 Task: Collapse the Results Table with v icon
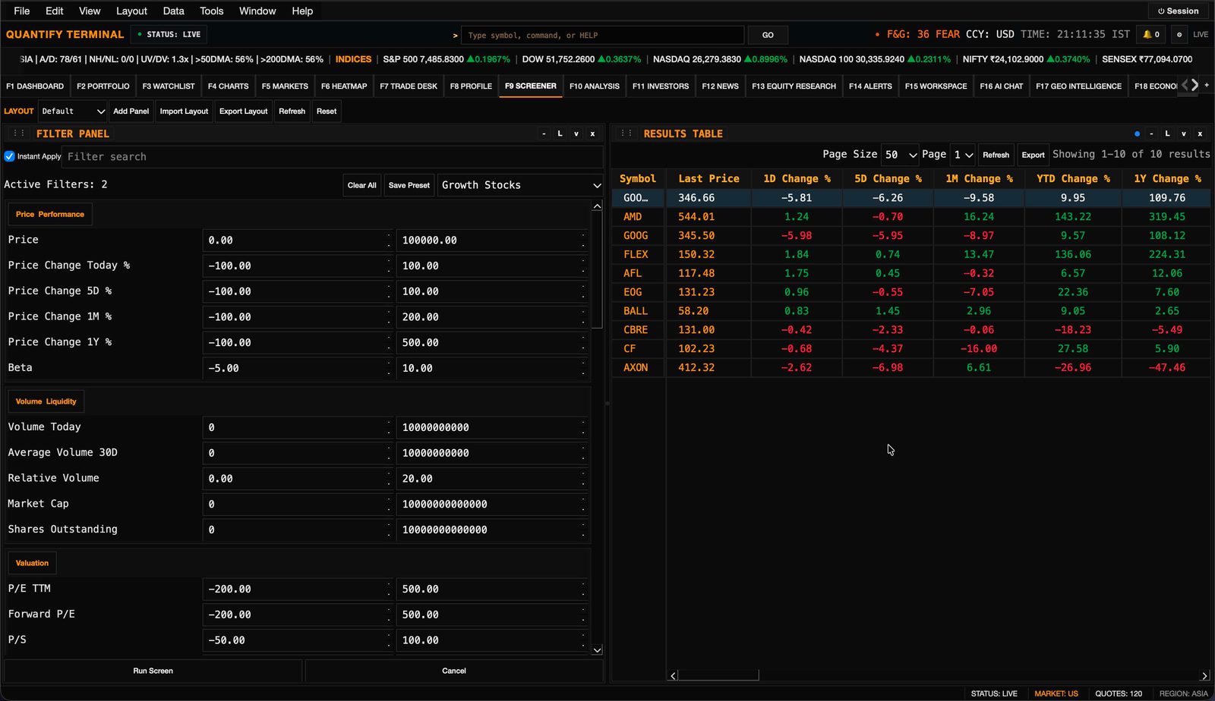1184,134
